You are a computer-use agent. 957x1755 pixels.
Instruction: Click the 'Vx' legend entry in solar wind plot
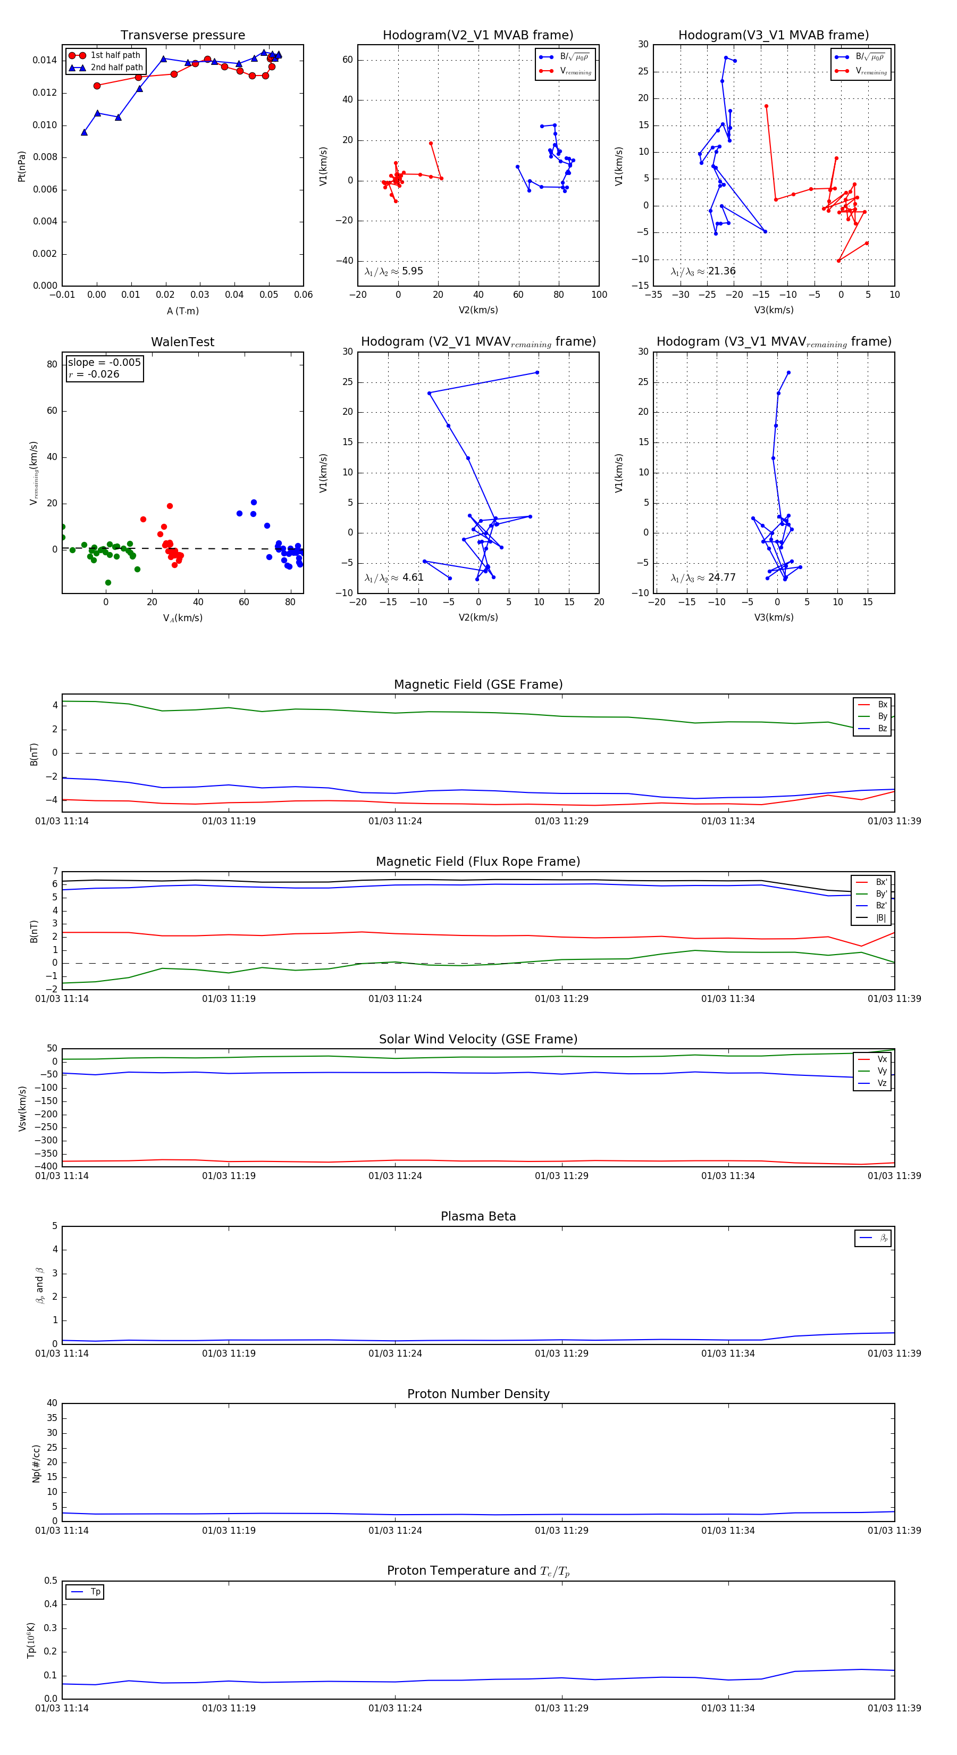click(872, 1059)
